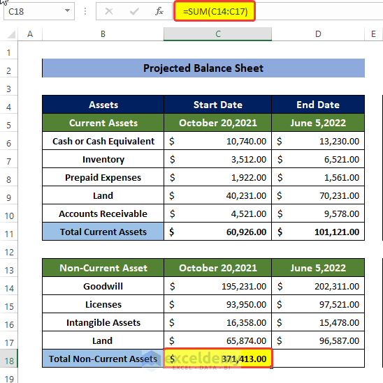Select column E header
Screen dimensions: 383x383
[374, 34]
